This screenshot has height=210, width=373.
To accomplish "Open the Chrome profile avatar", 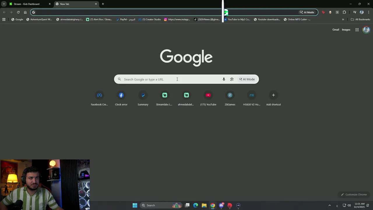I will click(362, 12).
